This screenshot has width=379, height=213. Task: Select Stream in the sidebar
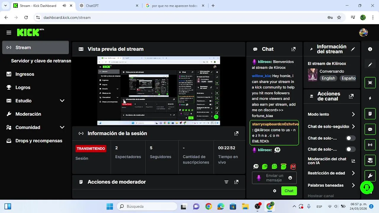pyautogui.click(x=36, y=48)
